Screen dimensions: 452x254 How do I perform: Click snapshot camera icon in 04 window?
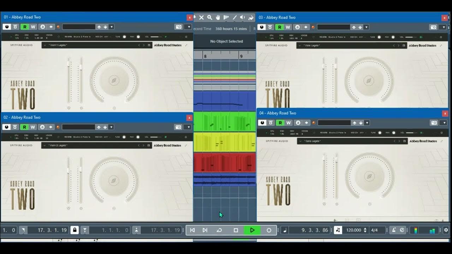pyautogui.click(x=434, y=123)
